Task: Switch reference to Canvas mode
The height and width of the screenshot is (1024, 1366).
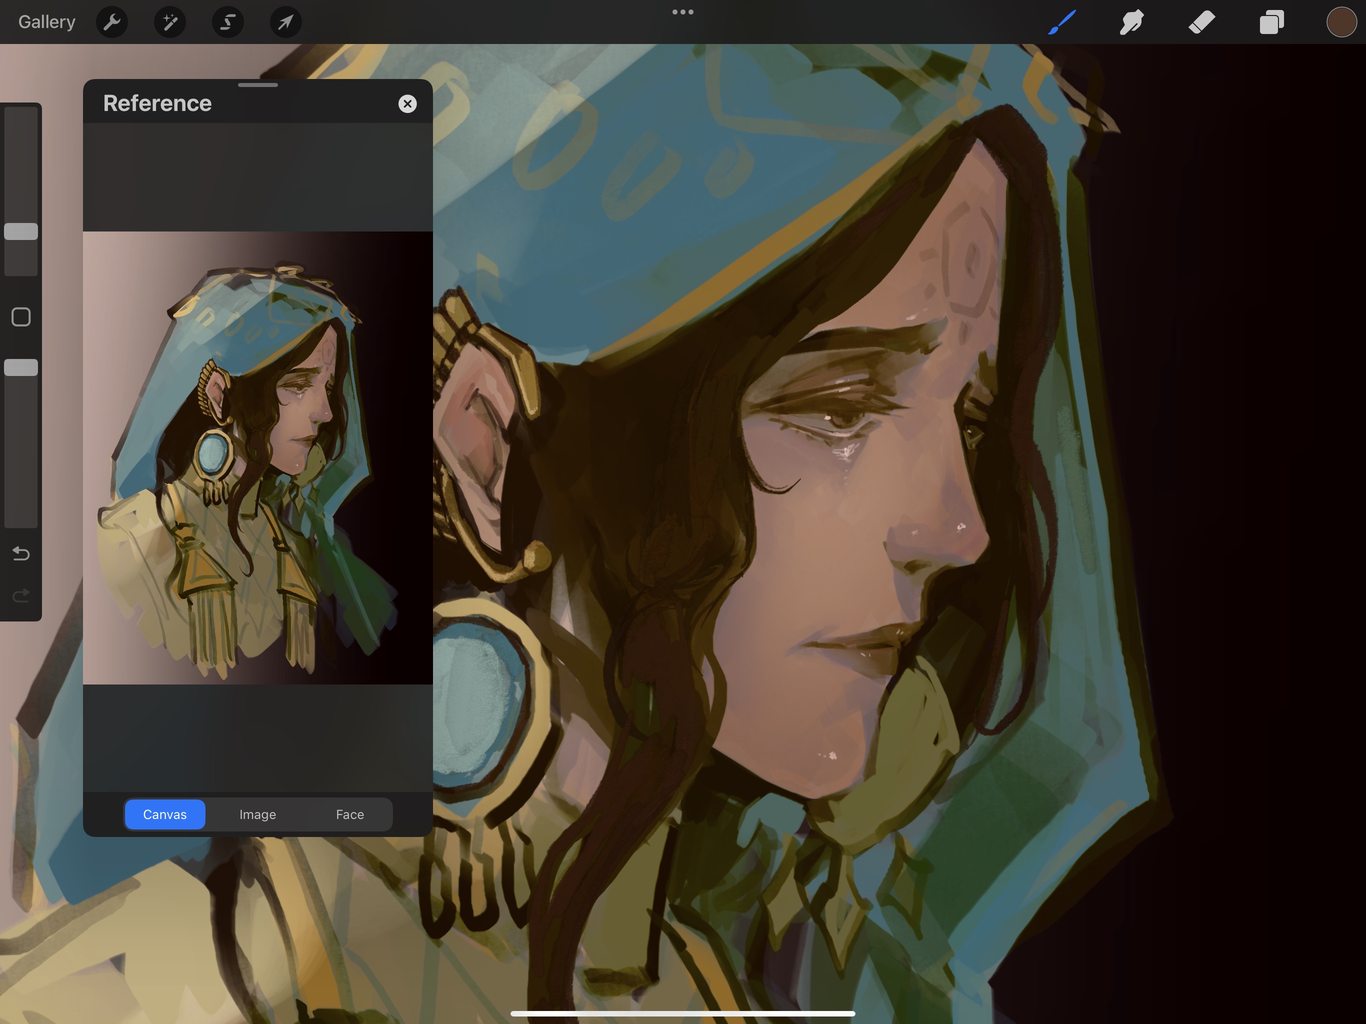Action: (x=165, y=814)
